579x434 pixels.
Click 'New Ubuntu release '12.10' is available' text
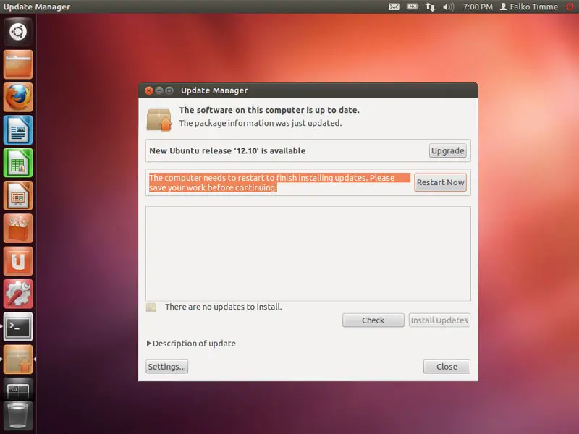[227, 150]
